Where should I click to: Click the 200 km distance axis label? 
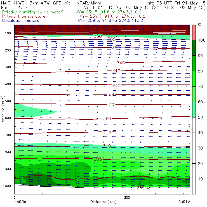[x=127, y=197]
